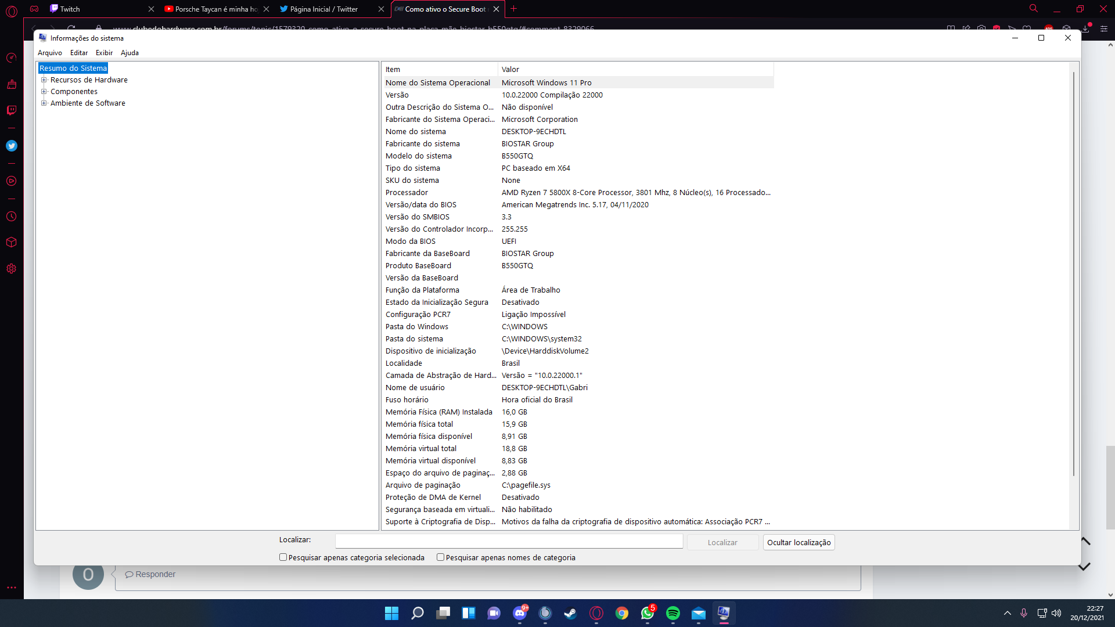The height and width of the screenshot is (627, 1115).
Task: Open the Arquivo menu
Action: [50, 53]
